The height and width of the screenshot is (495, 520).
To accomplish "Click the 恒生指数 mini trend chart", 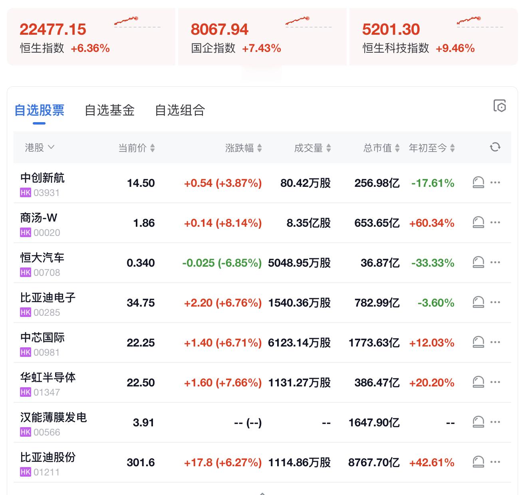I will (x=137, y=22).
